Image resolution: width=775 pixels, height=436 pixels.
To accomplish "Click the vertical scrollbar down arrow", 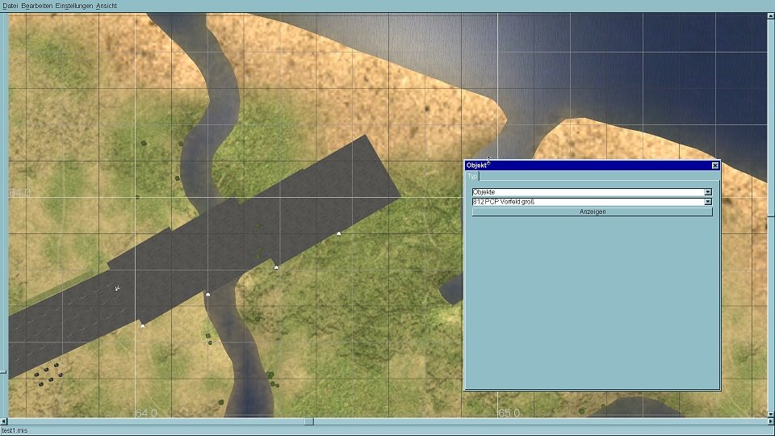I will (x=770, y=413).
